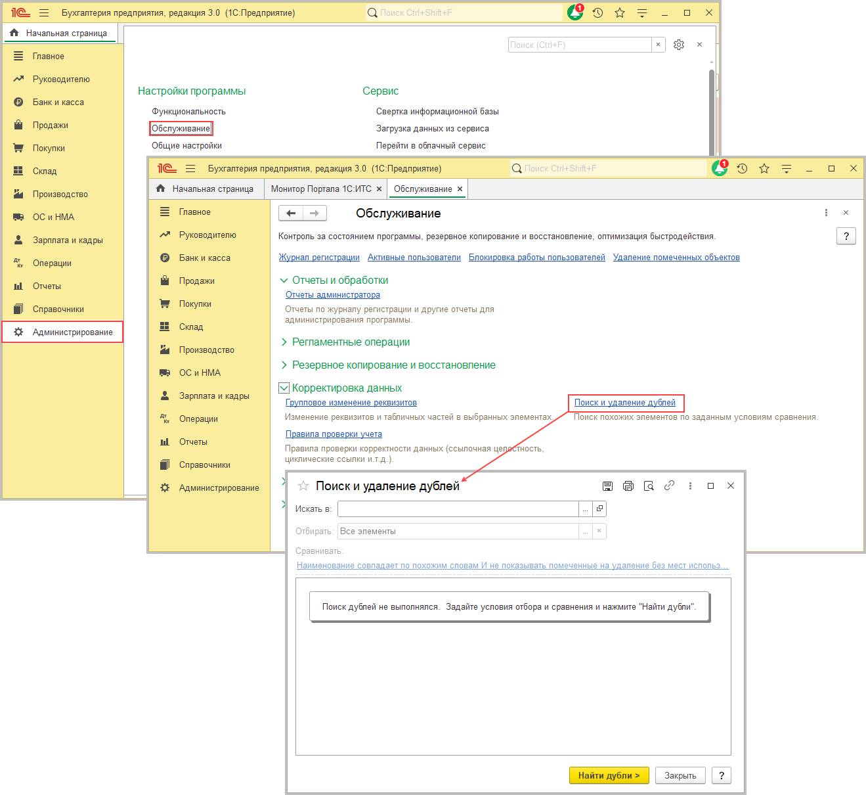This screenshot has width=866, height=795.
Task: Open settings gear in back window panel
Action: pos(679,45)
